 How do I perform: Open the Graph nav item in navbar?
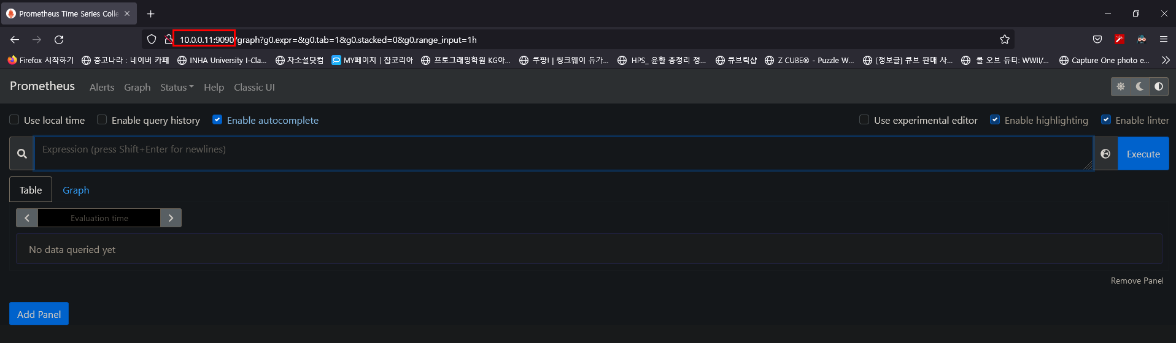(137, 87)
